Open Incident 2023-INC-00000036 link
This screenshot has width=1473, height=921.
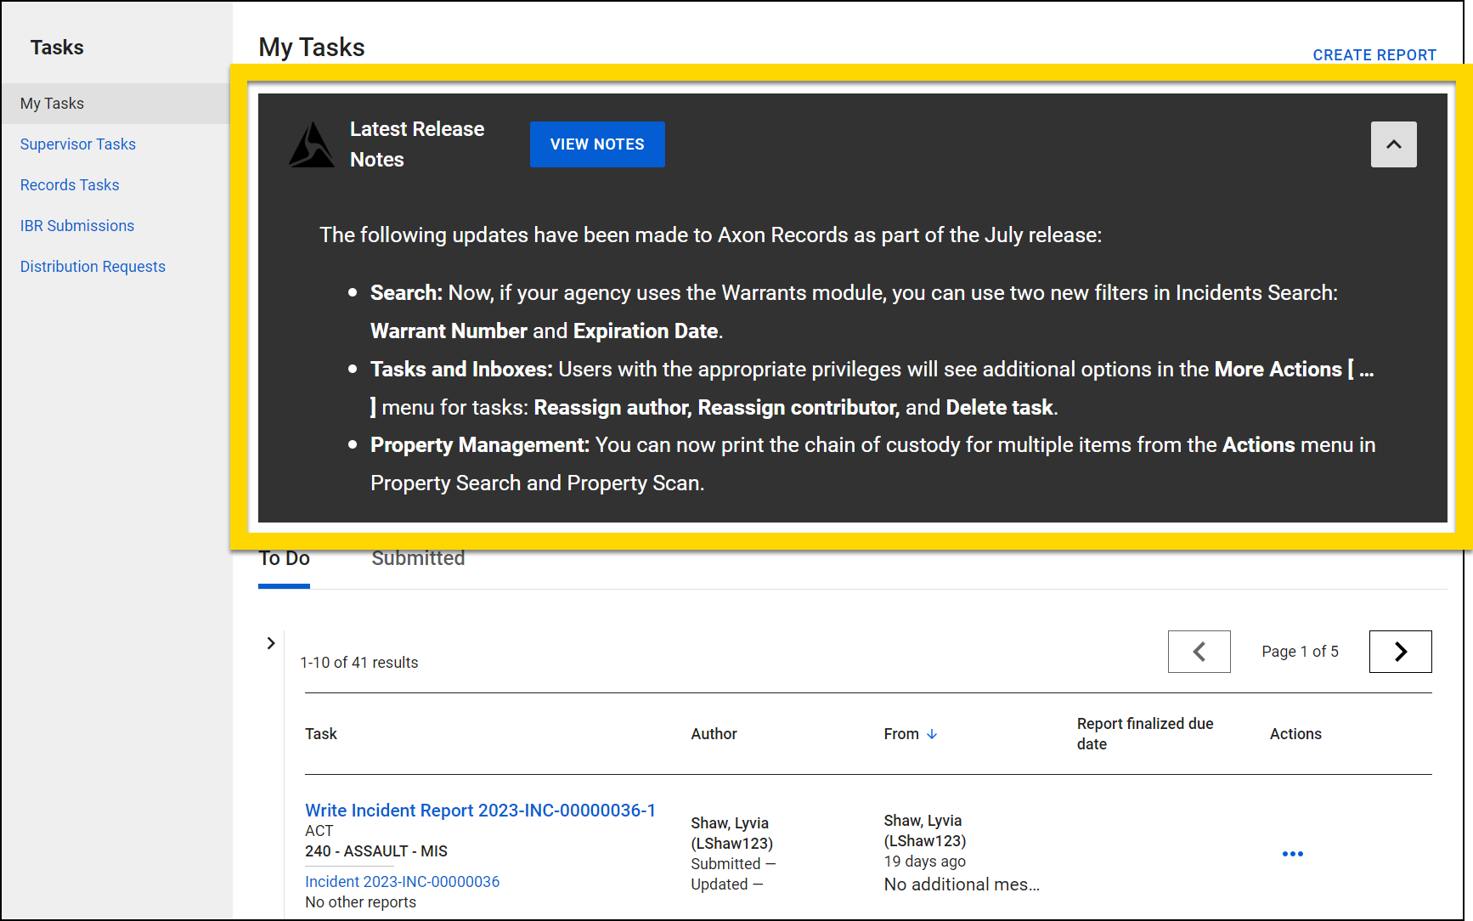pyautogui.click(x=402, y=882)
